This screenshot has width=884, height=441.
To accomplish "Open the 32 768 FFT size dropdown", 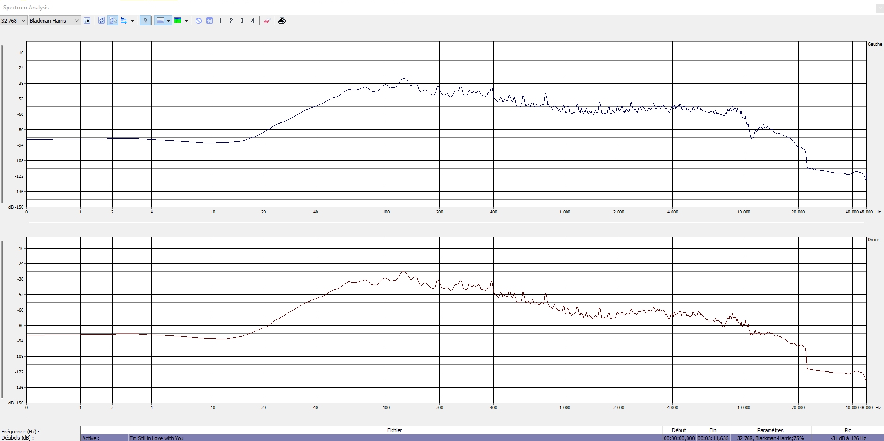I will pyautogui.click(x=14, y=21).
